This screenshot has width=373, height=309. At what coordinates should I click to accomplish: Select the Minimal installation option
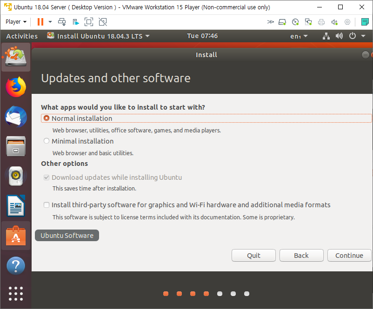tap(47, 141)
